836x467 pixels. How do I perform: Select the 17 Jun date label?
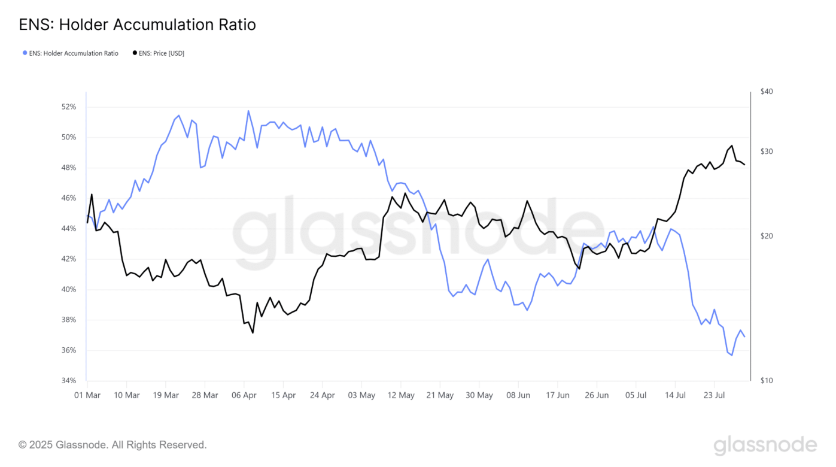(x=558, y=395)
